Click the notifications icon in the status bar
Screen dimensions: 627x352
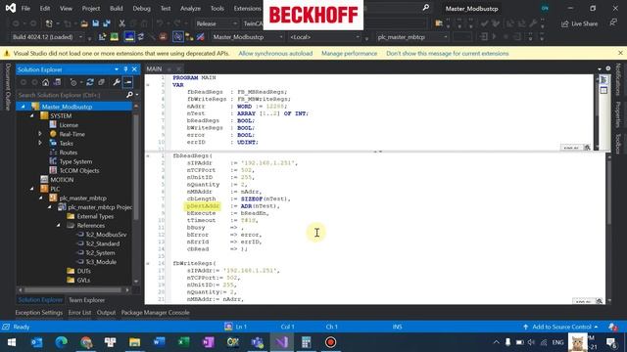tap(612, 327)
